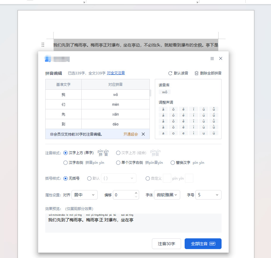Close the pinyin editing dialog

(221, 58)
